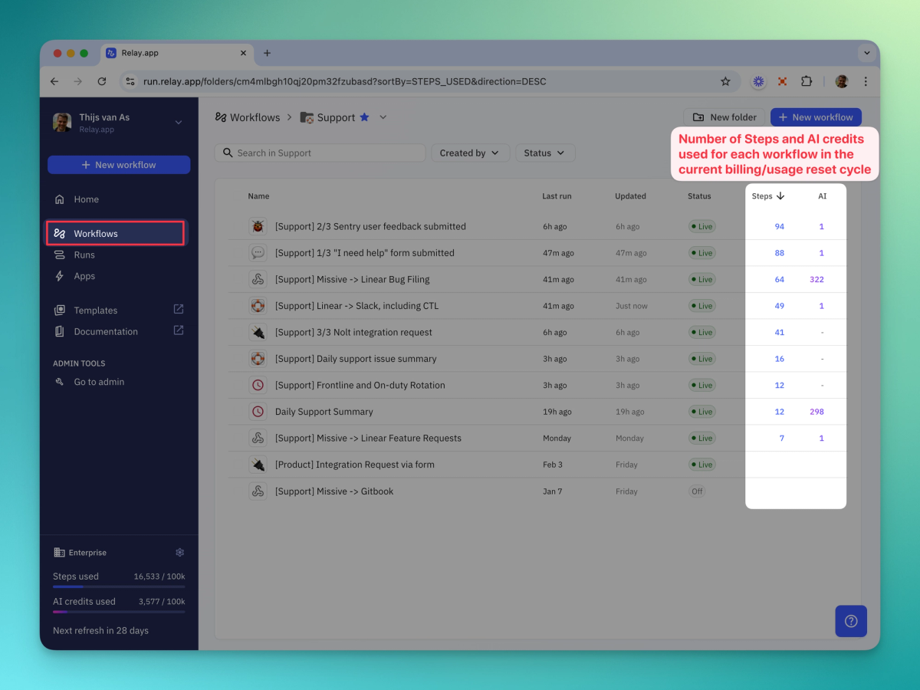Bookmark the page with the browser star
Viewport: 920px width, 690px height.
tap(725, 81)
